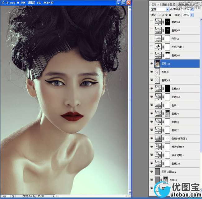Show the hidden 曲线 66 layer
The image size is (202, 199).
pos(152,55)
